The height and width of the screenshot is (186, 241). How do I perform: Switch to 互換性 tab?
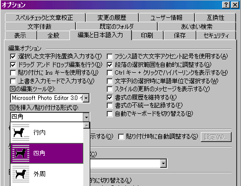(x=215, y=17)
